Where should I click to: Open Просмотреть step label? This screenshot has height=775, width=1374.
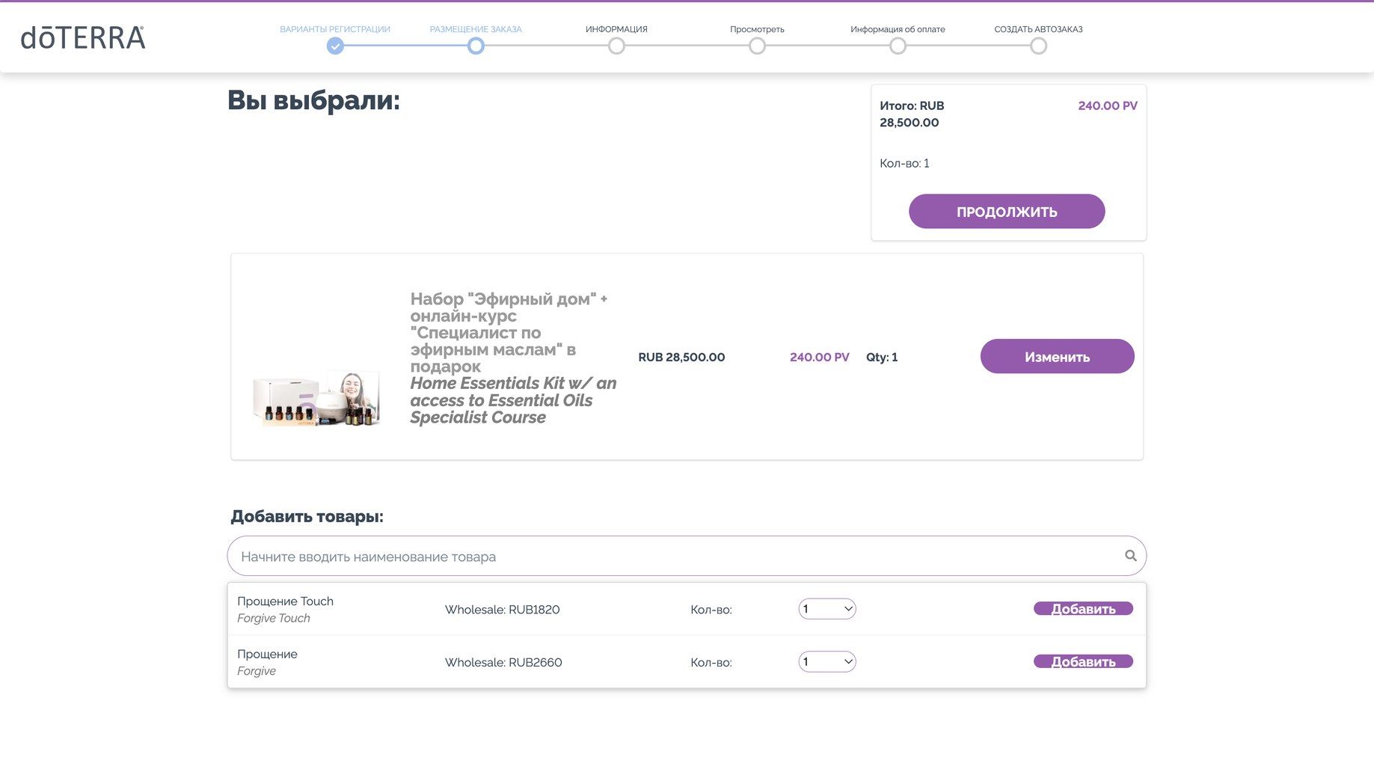coord(757,29)
